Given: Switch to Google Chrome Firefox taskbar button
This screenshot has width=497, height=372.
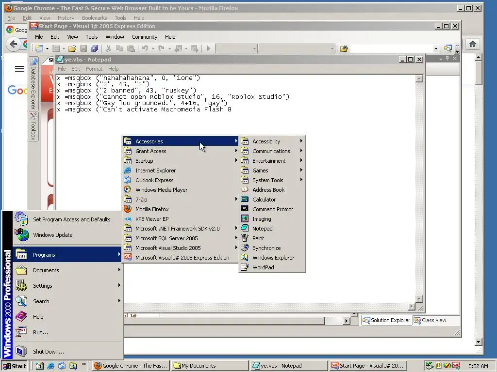Looking at the screenshot, I should click(131, 366).
